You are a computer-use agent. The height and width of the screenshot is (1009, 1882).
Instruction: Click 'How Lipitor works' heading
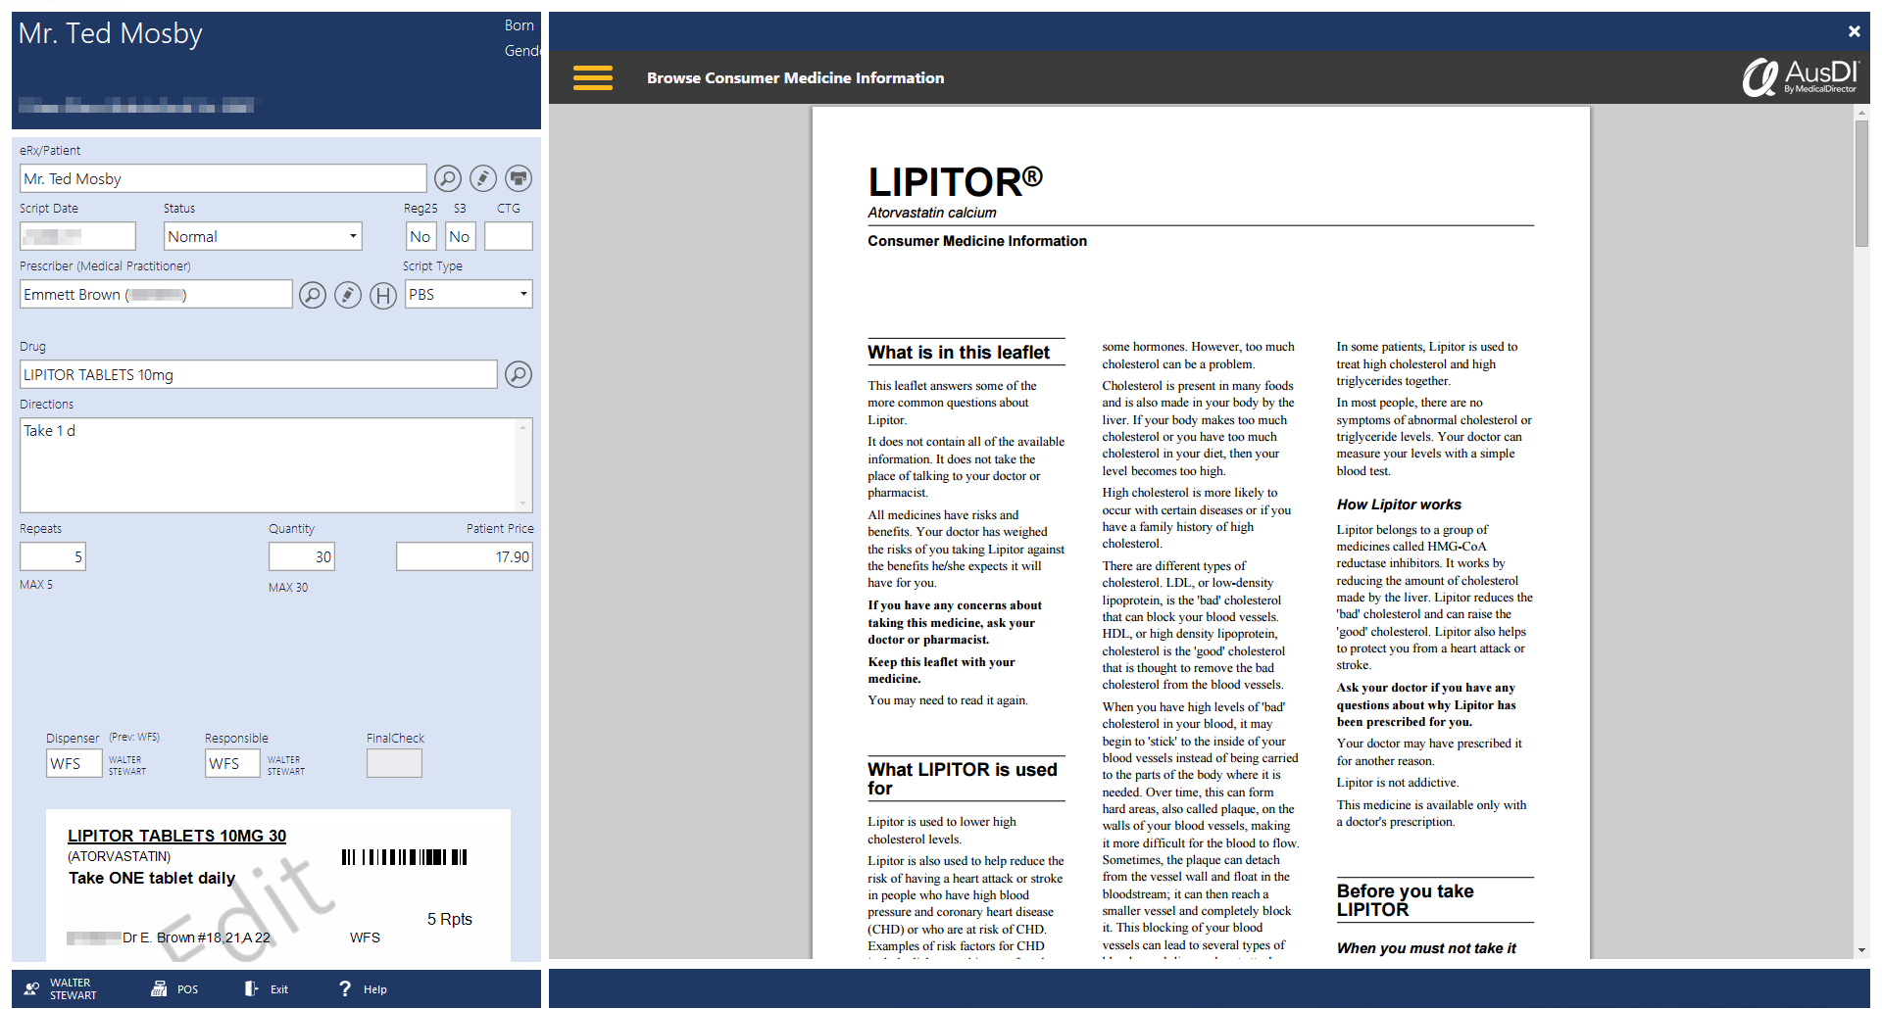(x=1399, y=504)
